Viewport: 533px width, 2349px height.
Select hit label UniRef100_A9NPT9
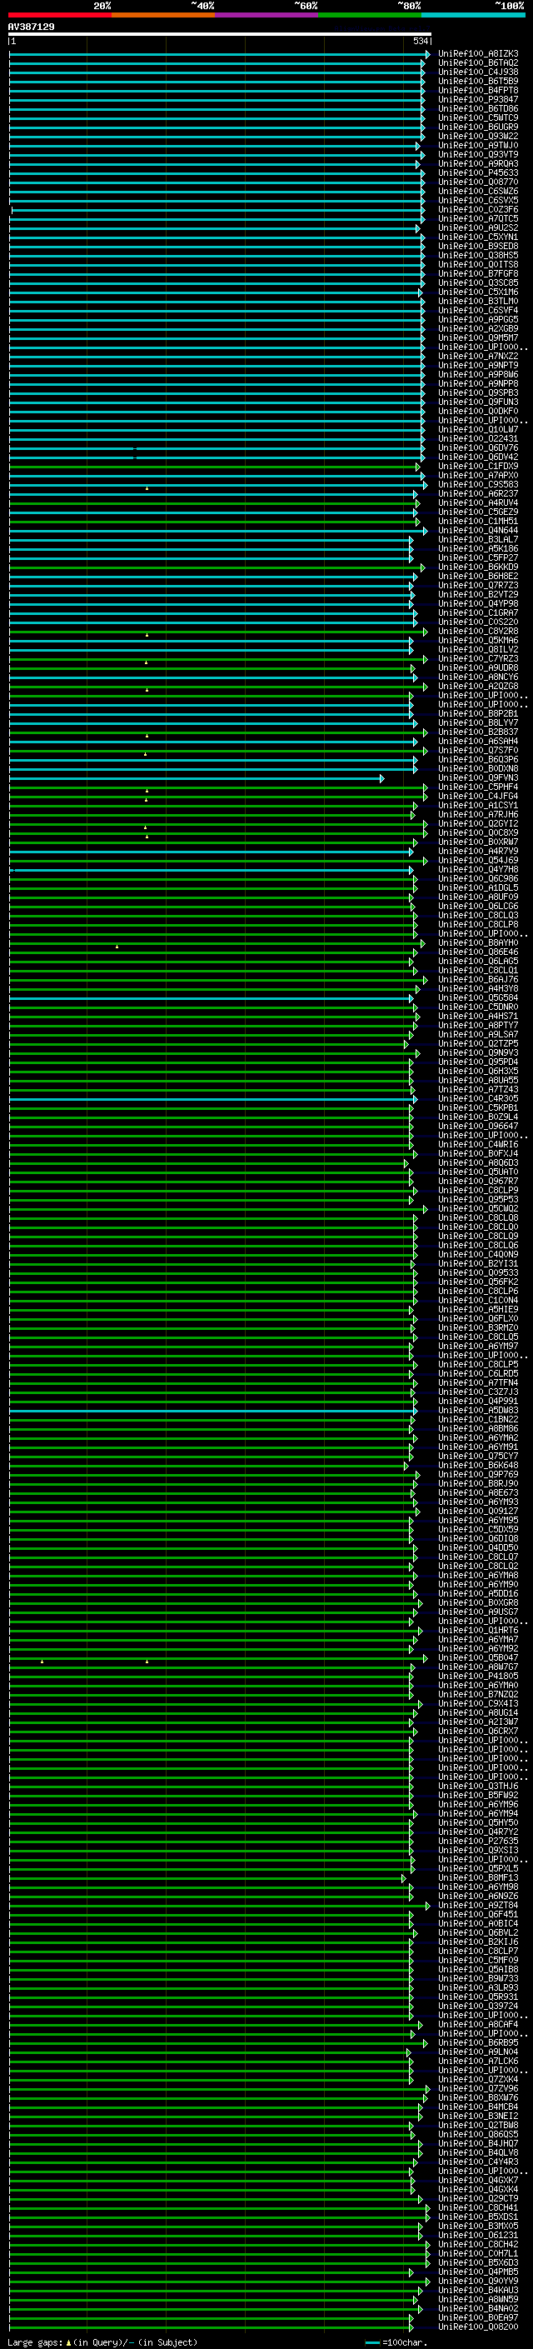pos(478,366)
